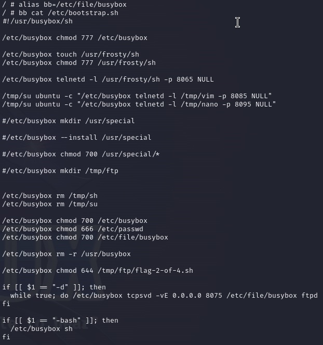Click 'chmod 777 /usr/frosty/sh' line
Screen dimensions: 323x345
coord(79,63)
